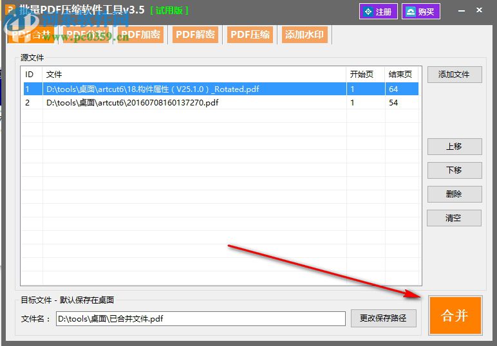Click the 删除 delete button

click(x=455, y=194)
